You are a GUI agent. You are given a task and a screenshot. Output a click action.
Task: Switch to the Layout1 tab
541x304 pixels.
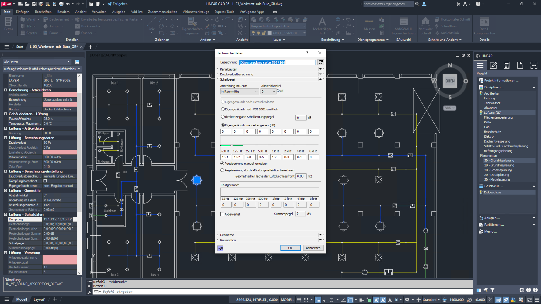(39, 299)
